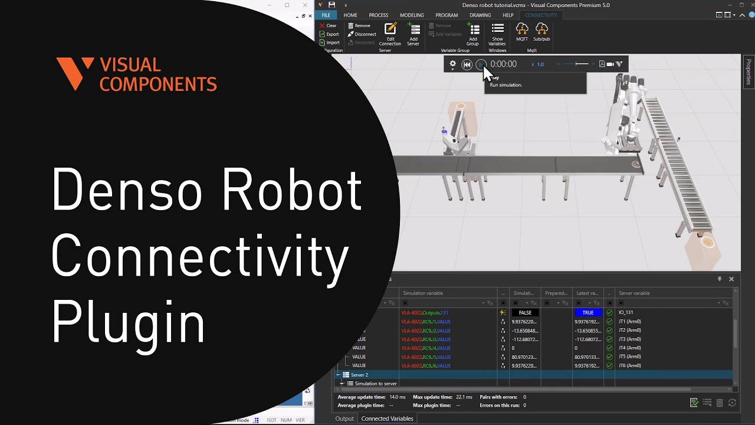Viewport: 755px width, 425px height.
Task: Click the validate checklist icon in footer
Action: (x=695, y=403)
